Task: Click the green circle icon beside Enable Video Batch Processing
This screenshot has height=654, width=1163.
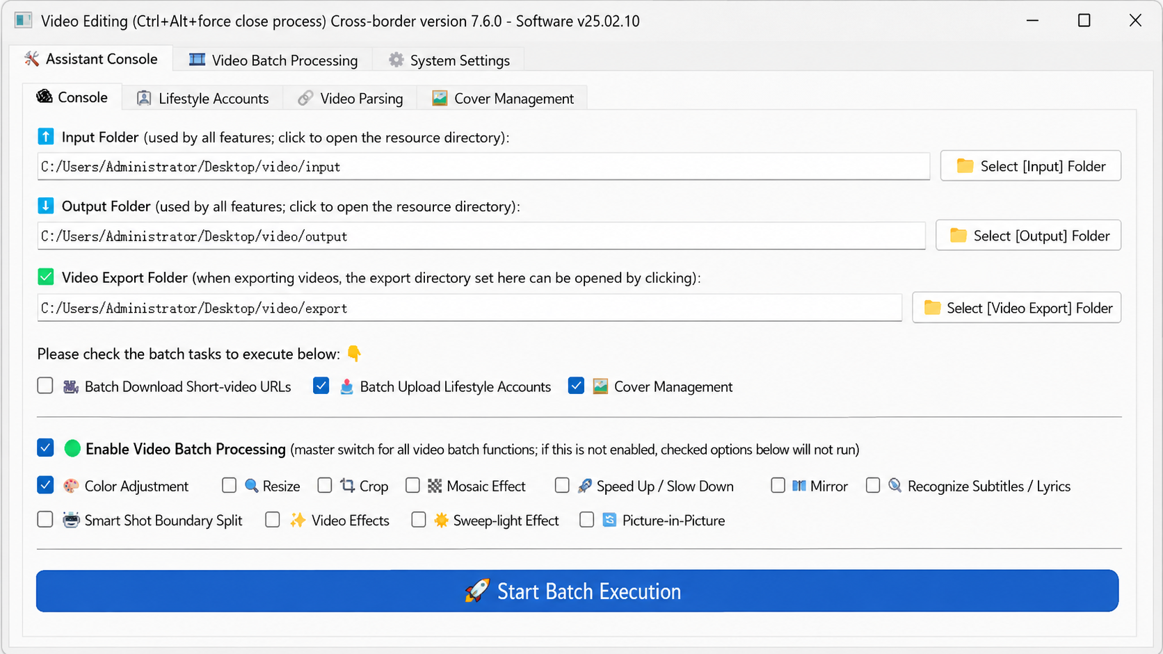Action: (x=72, y=448)
